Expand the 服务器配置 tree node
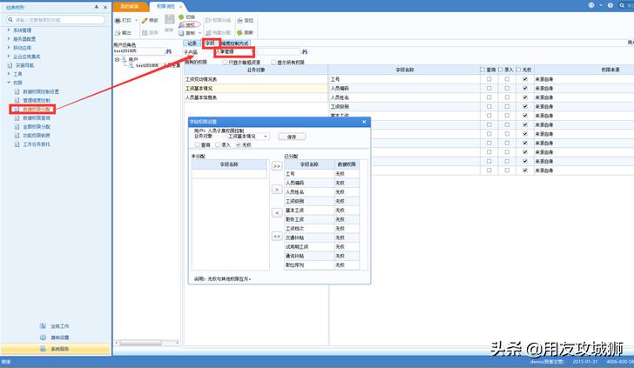The width and height of the screenshot is (634, 368). [x=9, y=39]
